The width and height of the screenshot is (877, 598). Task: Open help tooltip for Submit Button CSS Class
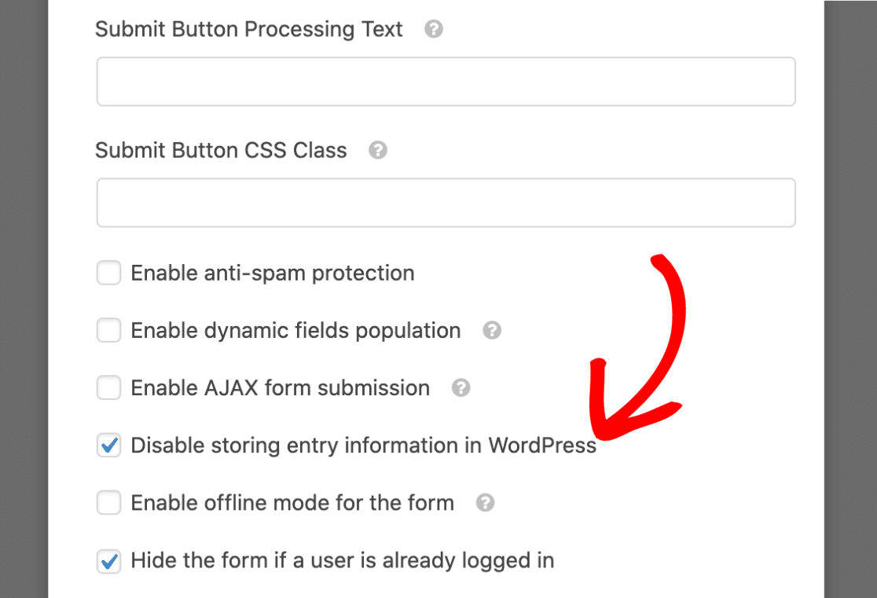tap(377, 150)
